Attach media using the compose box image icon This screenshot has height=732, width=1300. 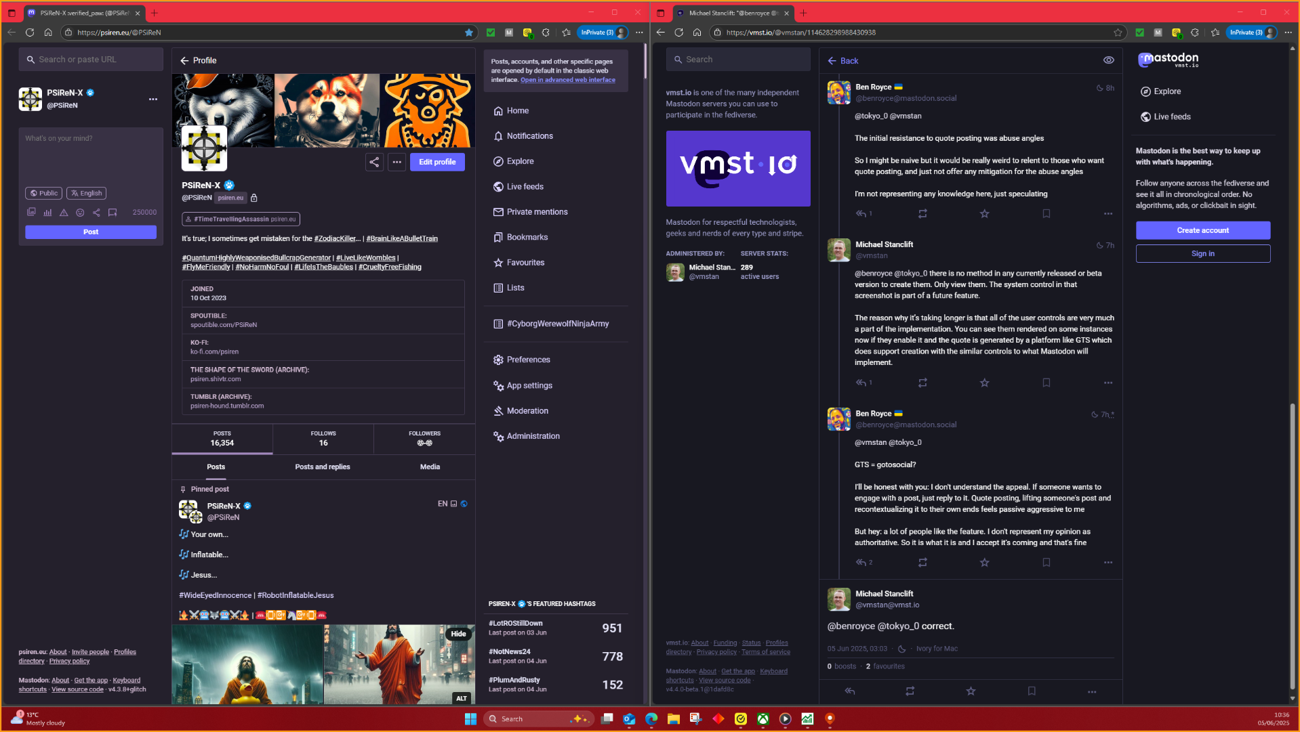pyautogui.click(x=31, y=213)
